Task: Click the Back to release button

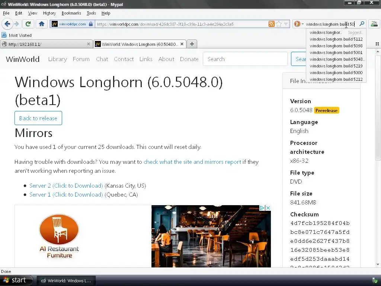Action: click(x=38, y=118)
